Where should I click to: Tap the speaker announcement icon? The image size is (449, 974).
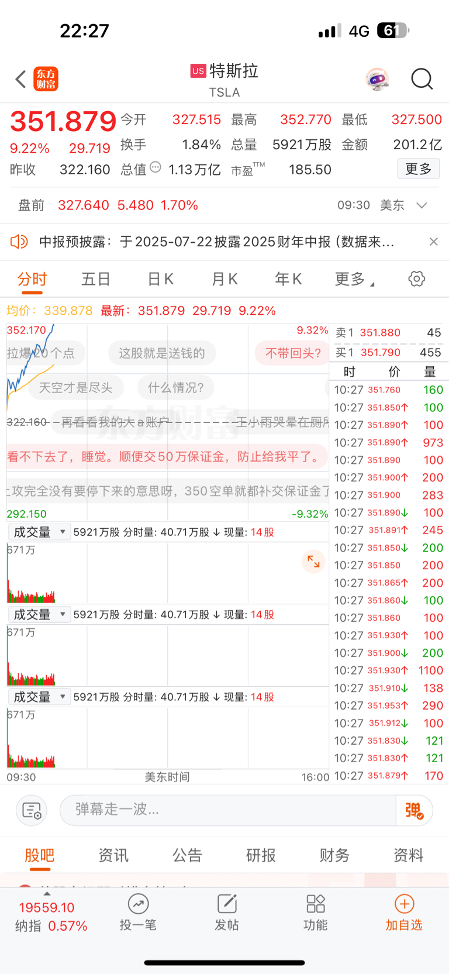click(19, 242)
